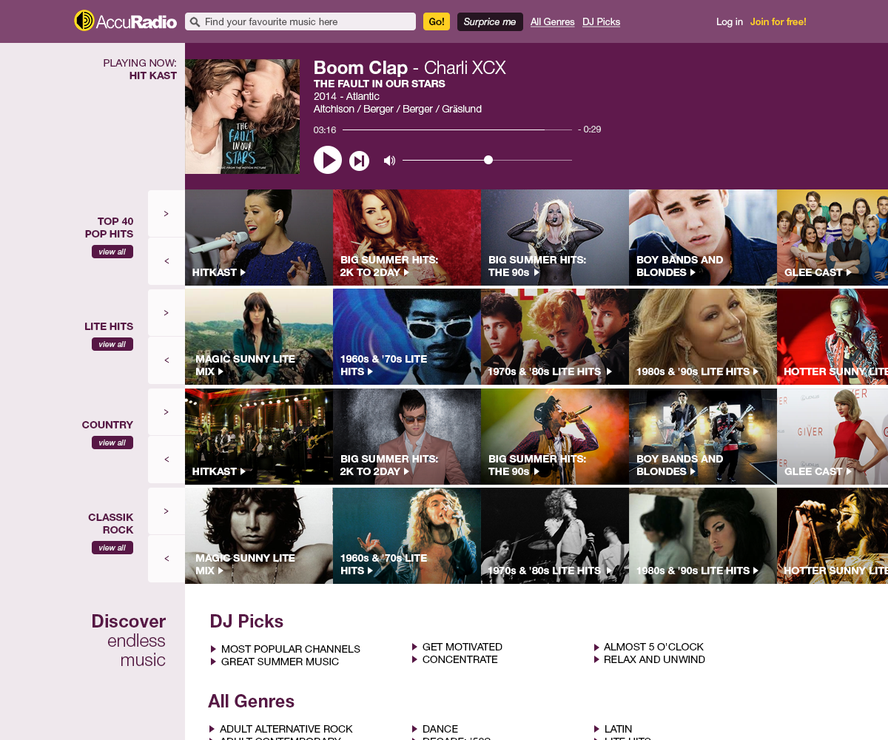Skip to next track in player

coord(360,161)
